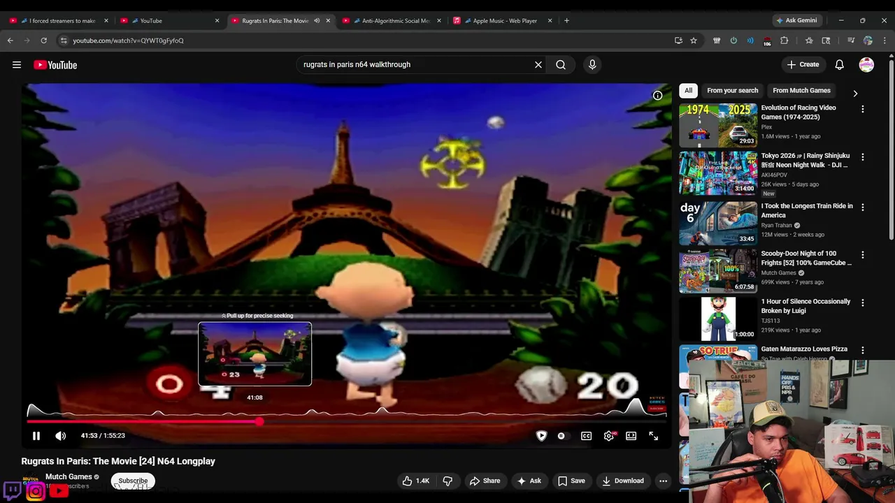This screenshot has height=503, width=895.
Task: Bookmark this page with star
Action: (x=694, y=41)
